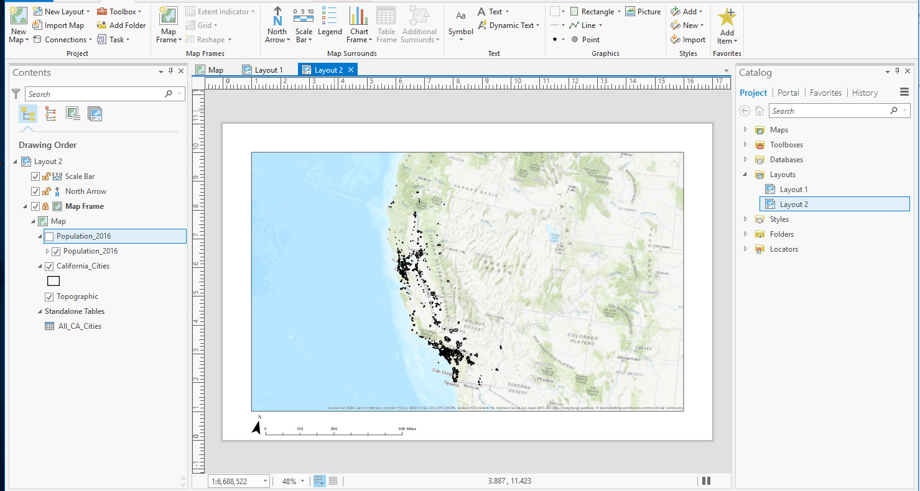
Task: Toggle visibility of California_Cities layer
Action: (49, 266)
